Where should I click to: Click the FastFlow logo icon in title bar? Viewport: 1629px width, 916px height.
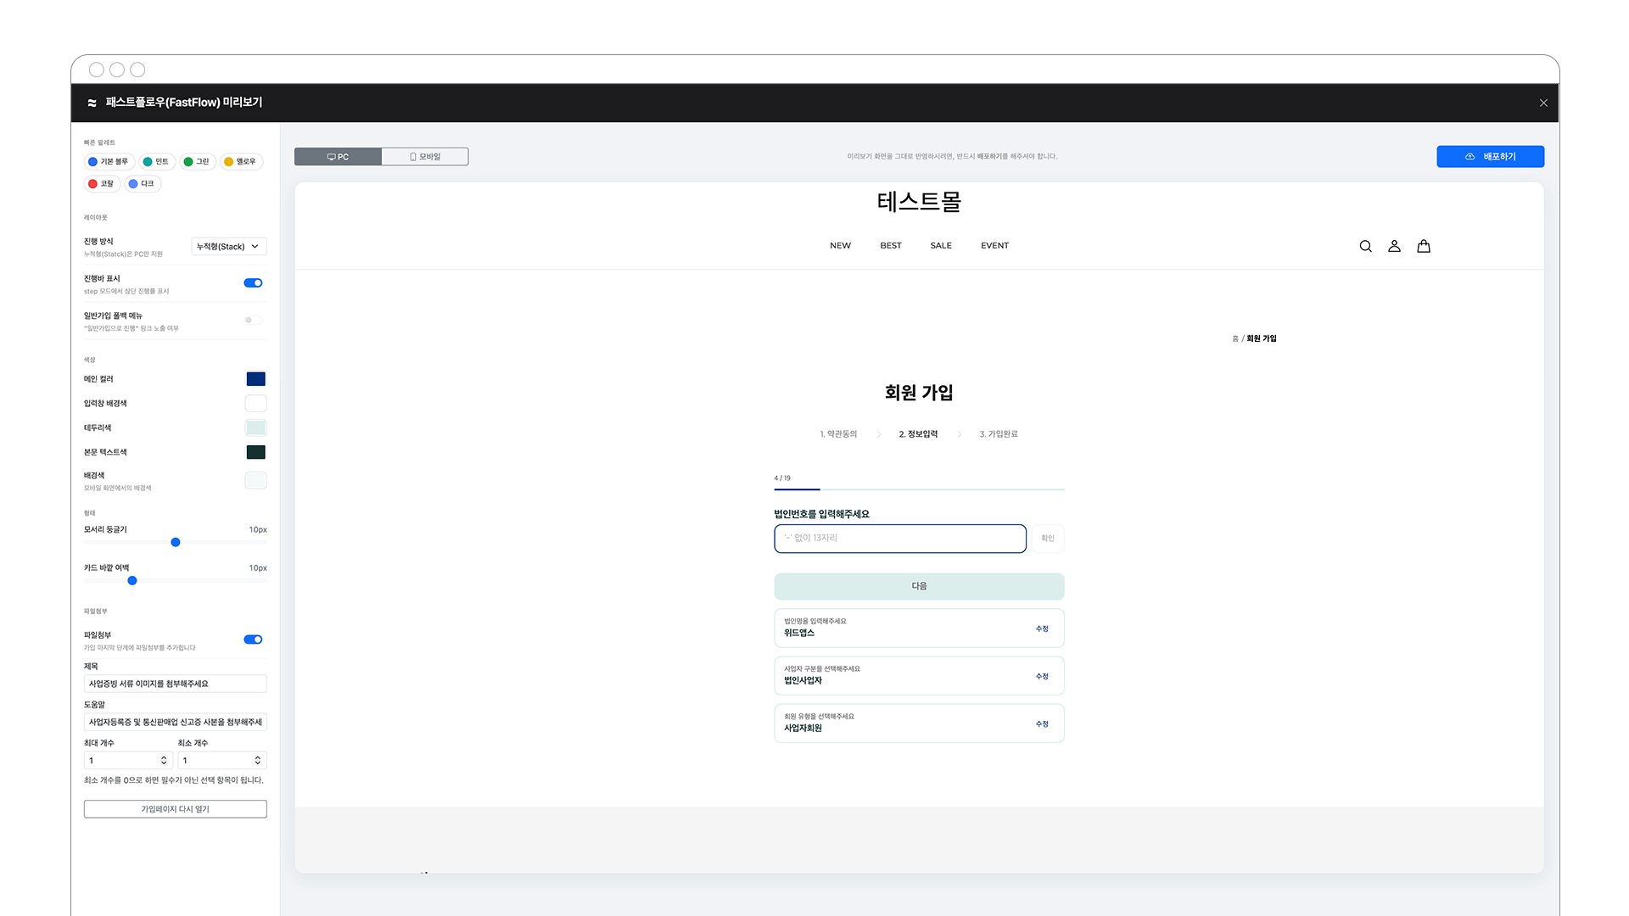pos(92,103)
